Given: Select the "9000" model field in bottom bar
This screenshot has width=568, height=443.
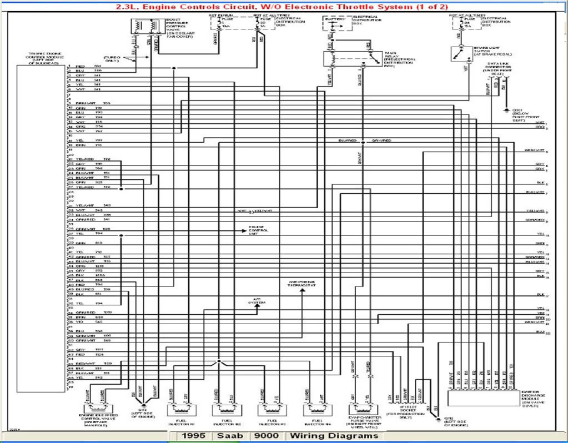Looking at the screenshot, I should [267, 436].
